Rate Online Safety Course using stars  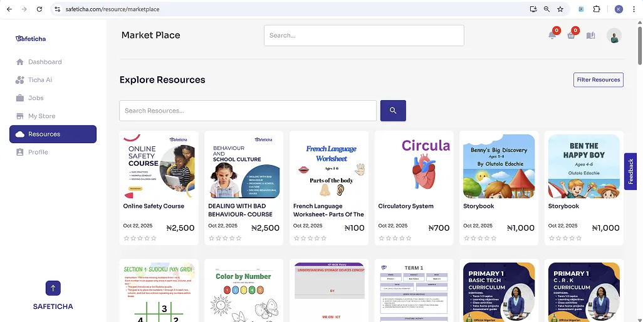tap(140, 238)
